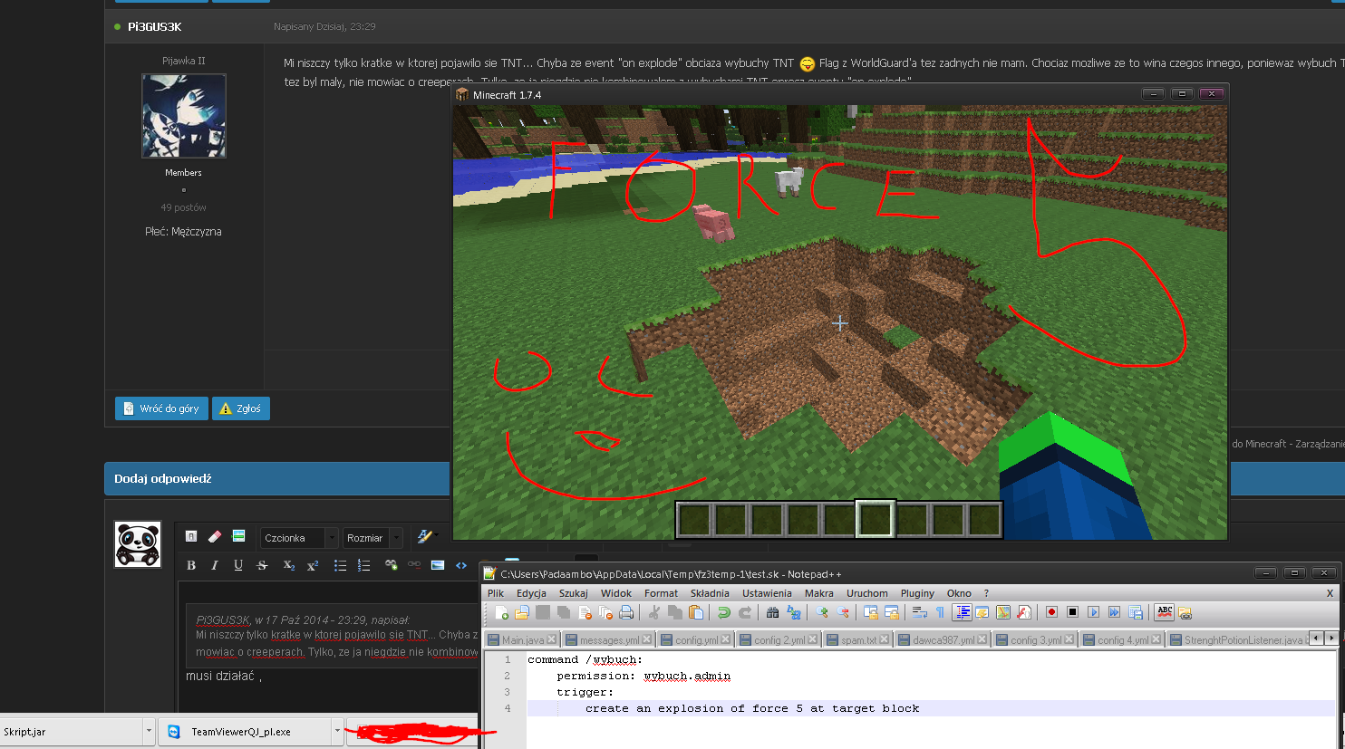Click the green special BBCode icon
The height and width of the screenshot is (749, 1345).
pyautogui.click(x=238, y=536)
